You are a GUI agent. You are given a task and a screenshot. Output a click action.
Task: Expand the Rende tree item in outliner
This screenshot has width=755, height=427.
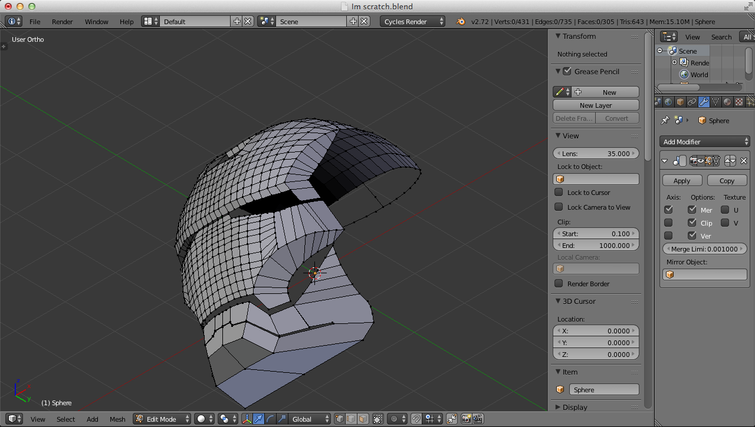[675, 62]
